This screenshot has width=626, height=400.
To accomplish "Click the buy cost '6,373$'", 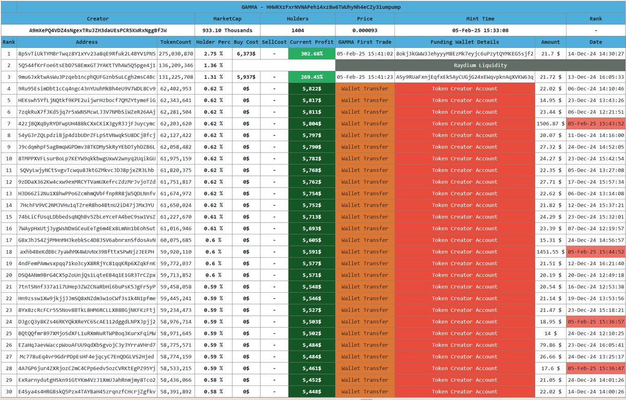I will (246, 54).
